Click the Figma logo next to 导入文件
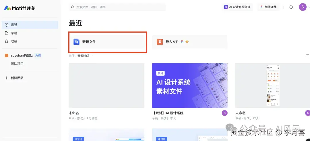310x141 pixels. coord(182,42)
